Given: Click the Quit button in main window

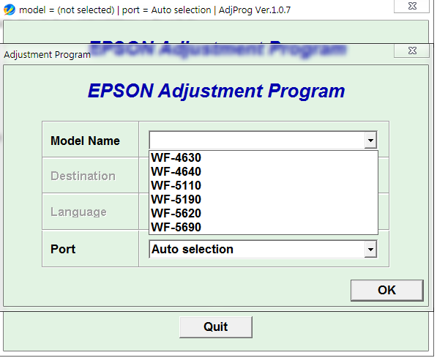Looking at the screenshot, I should (x=216, y=327).
